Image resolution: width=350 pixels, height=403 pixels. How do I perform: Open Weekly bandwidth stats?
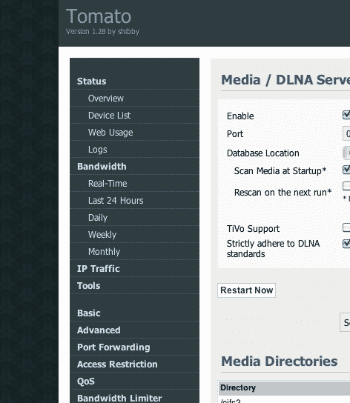click(102, 234)
